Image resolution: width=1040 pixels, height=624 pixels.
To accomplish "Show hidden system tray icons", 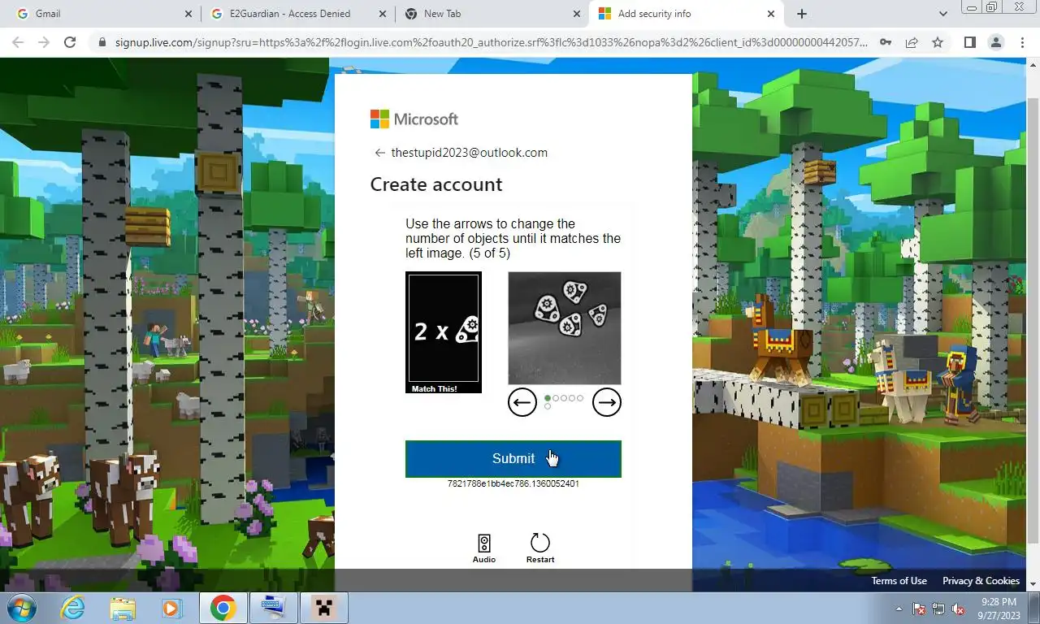I will coord(899,609).
